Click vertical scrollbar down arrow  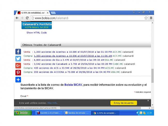(152, 105)
